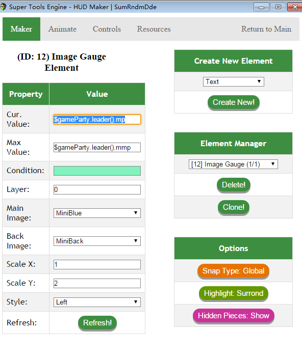The image size is (302, 359).
Task: Switch to the Animate tab
Action: (62, 29)
